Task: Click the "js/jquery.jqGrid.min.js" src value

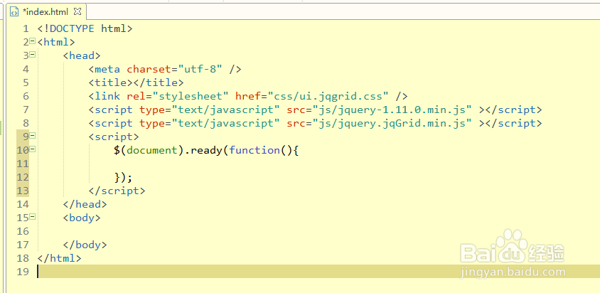Action: [392, 123]
